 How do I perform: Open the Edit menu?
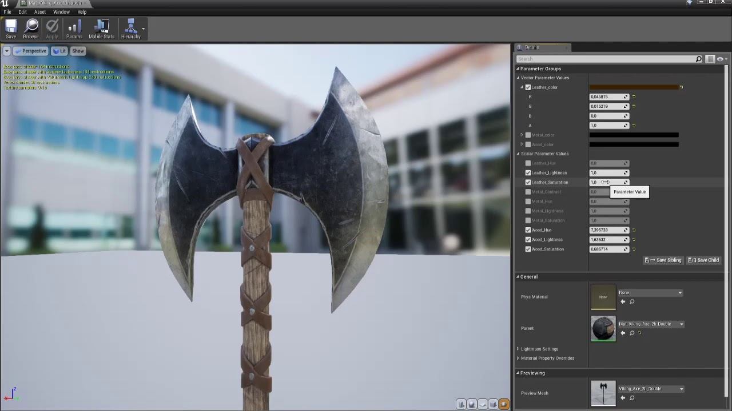[22, 12]
